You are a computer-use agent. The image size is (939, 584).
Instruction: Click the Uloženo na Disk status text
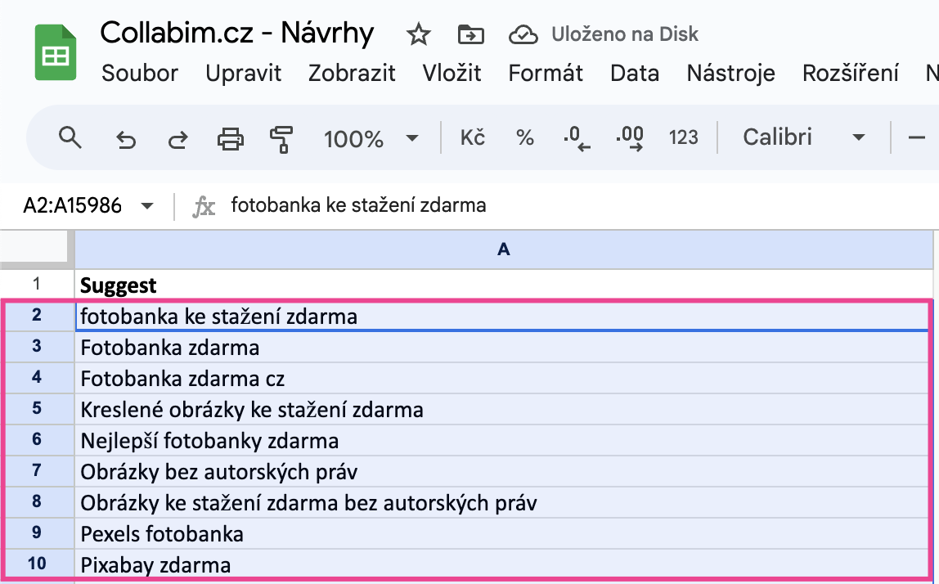625,34
